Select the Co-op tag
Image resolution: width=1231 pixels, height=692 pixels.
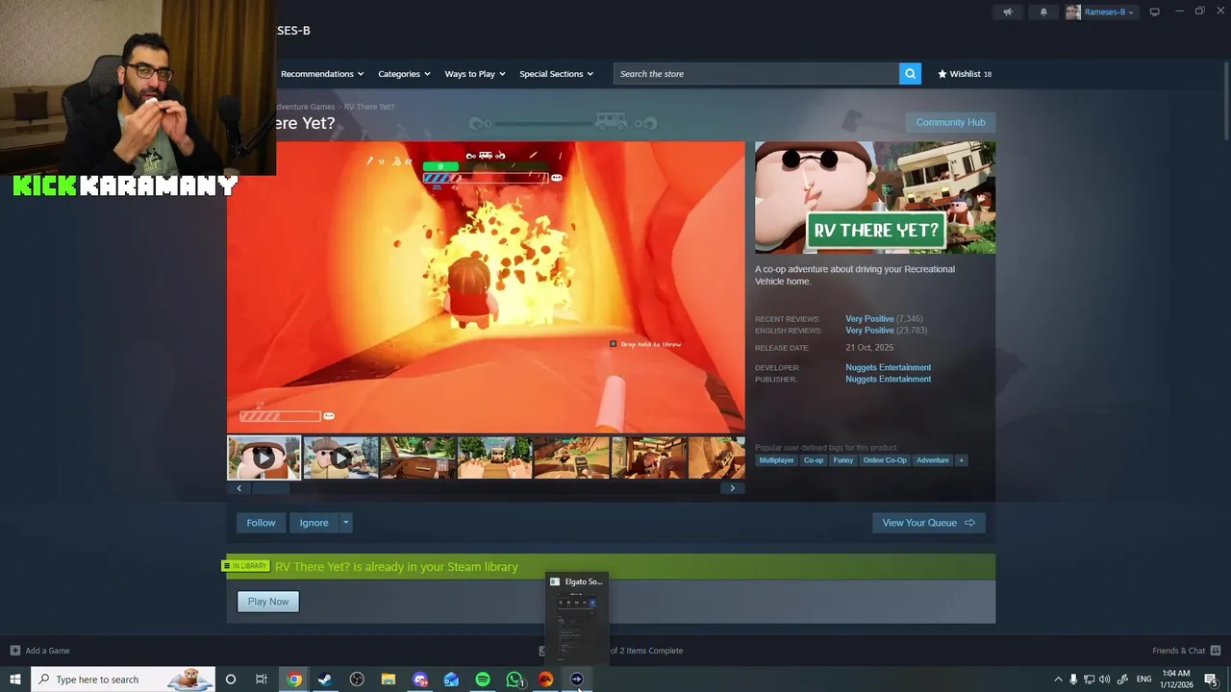[814, 460]
